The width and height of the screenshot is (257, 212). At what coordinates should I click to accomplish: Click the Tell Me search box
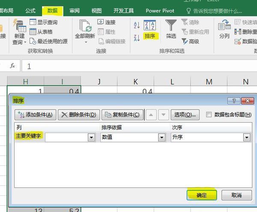[214, 11]
